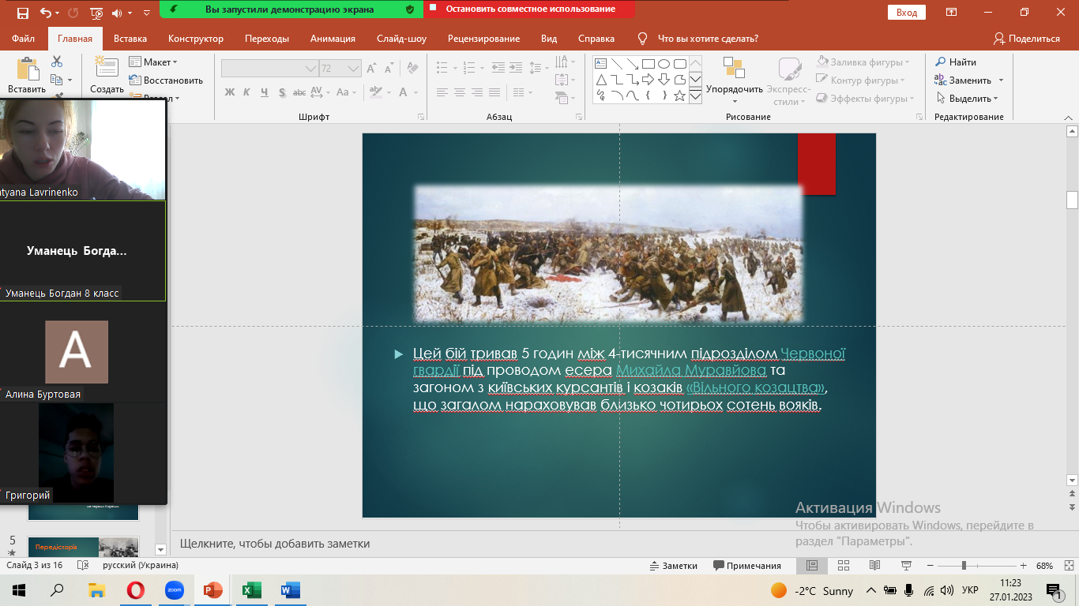1079x606 pixels.
Task: Switch to the Insert (Вставка) tab
Action: (x=130, y=39)
